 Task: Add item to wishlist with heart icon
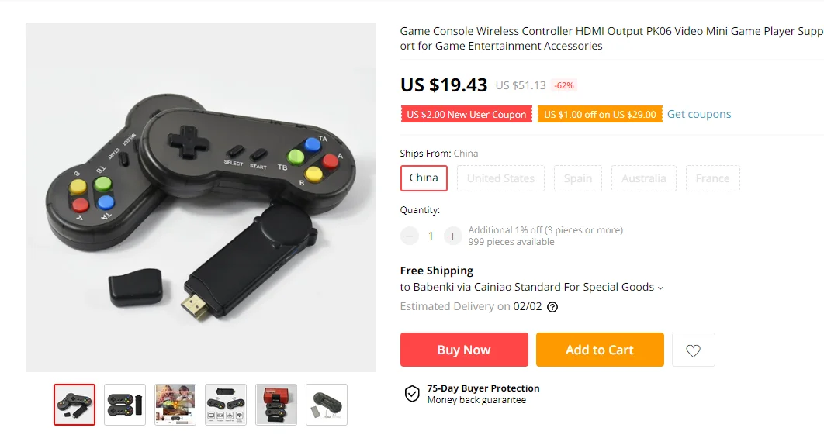coord(693,350)
